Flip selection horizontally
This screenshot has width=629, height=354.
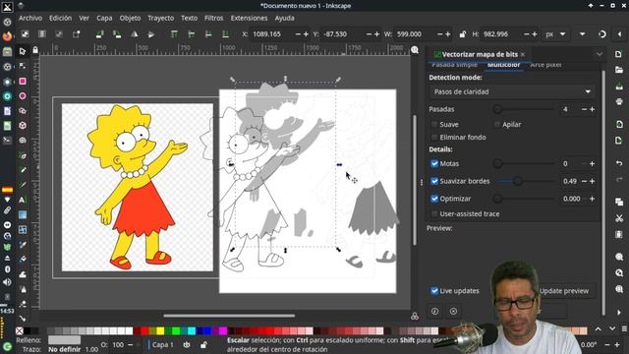point(134,34)
